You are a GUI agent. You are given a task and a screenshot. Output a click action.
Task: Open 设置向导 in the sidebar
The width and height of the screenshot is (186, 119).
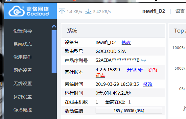click(x=23, y=31)
